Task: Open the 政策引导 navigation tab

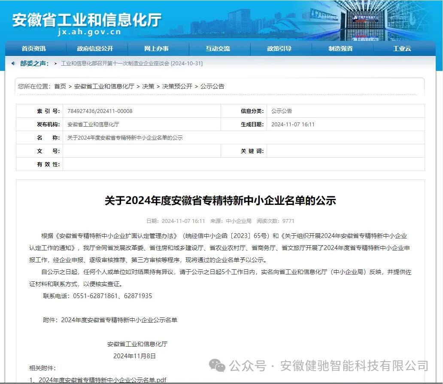Action: coord(279,49)
